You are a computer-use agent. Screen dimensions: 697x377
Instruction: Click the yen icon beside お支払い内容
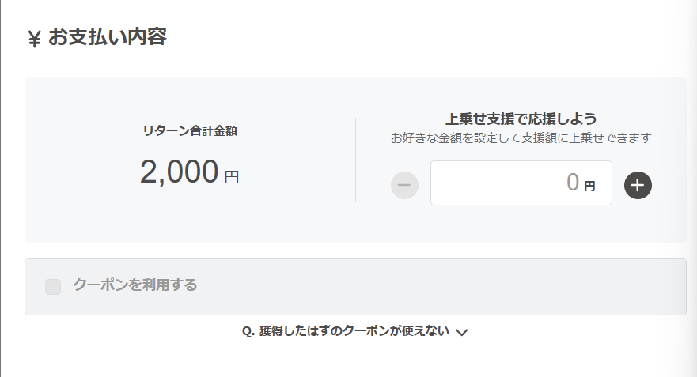tap(34, 39)
